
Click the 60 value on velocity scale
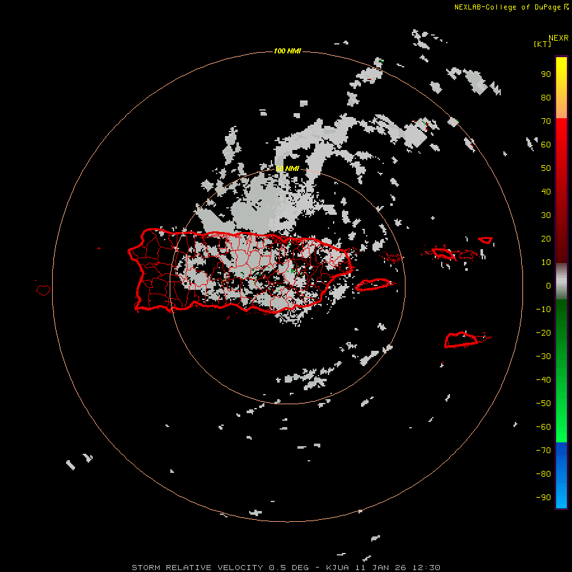coord(546,144)
